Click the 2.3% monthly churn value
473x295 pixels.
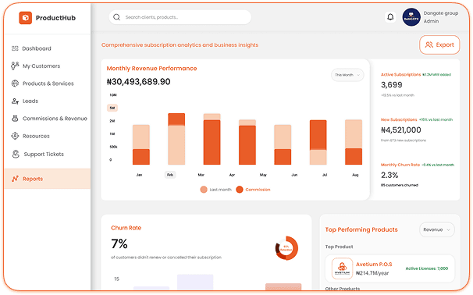(389, 176)
